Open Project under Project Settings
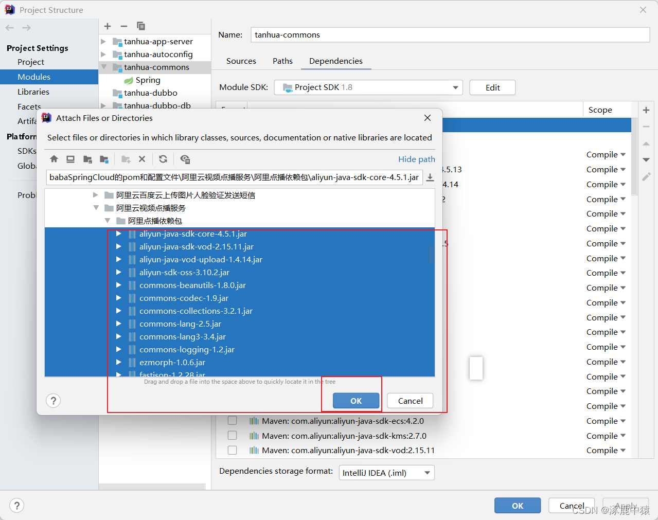 (31, 62)
